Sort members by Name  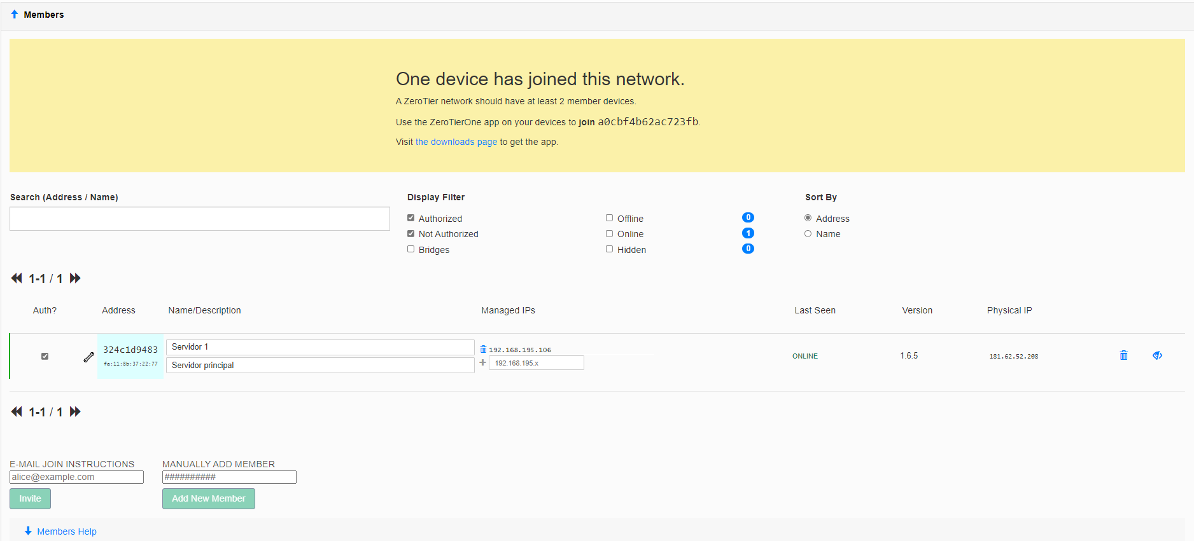[808, 234]
